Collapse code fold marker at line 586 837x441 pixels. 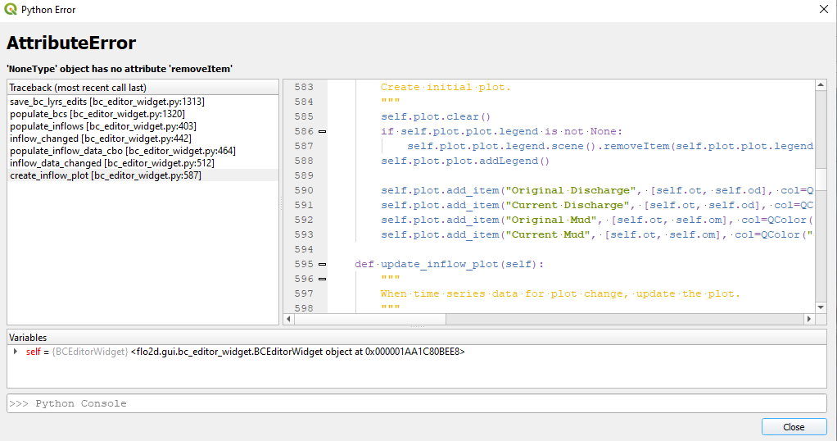click(322, 131)
